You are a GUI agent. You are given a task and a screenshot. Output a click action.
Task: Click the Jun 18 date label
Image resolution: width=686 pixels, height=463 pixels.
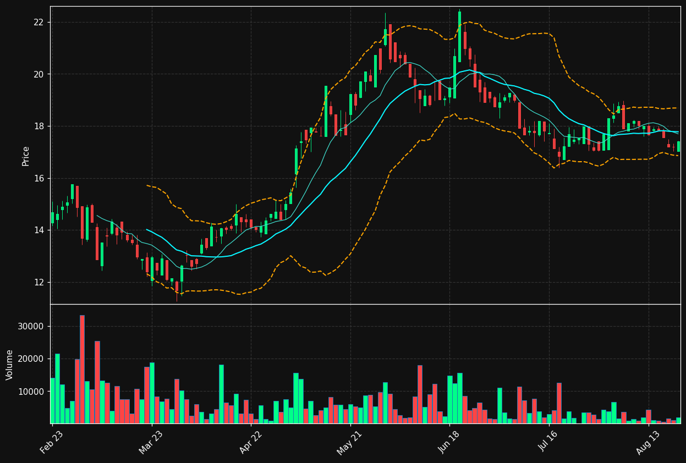click(x=449, y=442)
